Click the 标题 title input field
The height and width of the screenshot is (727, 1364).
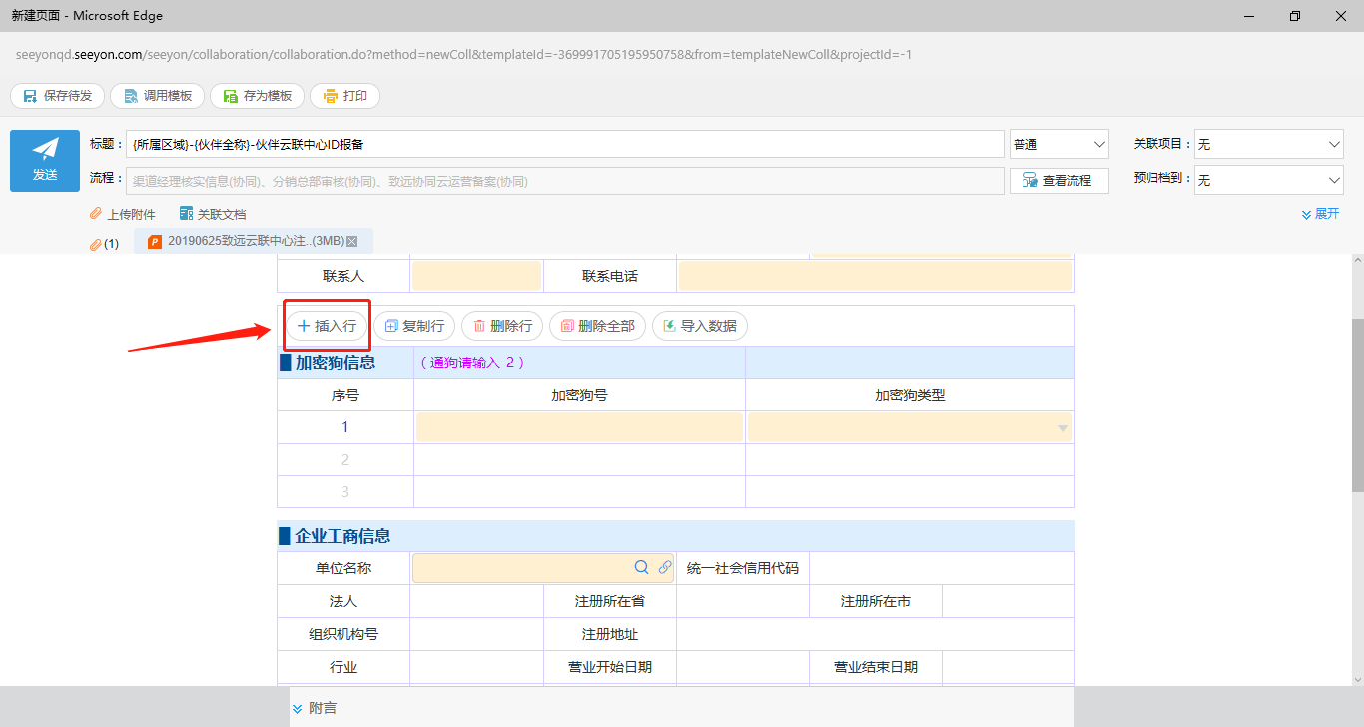[565, 144]
